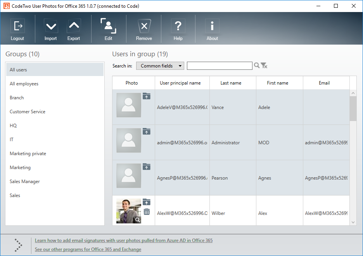Sort by Last name column header
This screenshot has width=363, height=256.
[x=233, y=83]
